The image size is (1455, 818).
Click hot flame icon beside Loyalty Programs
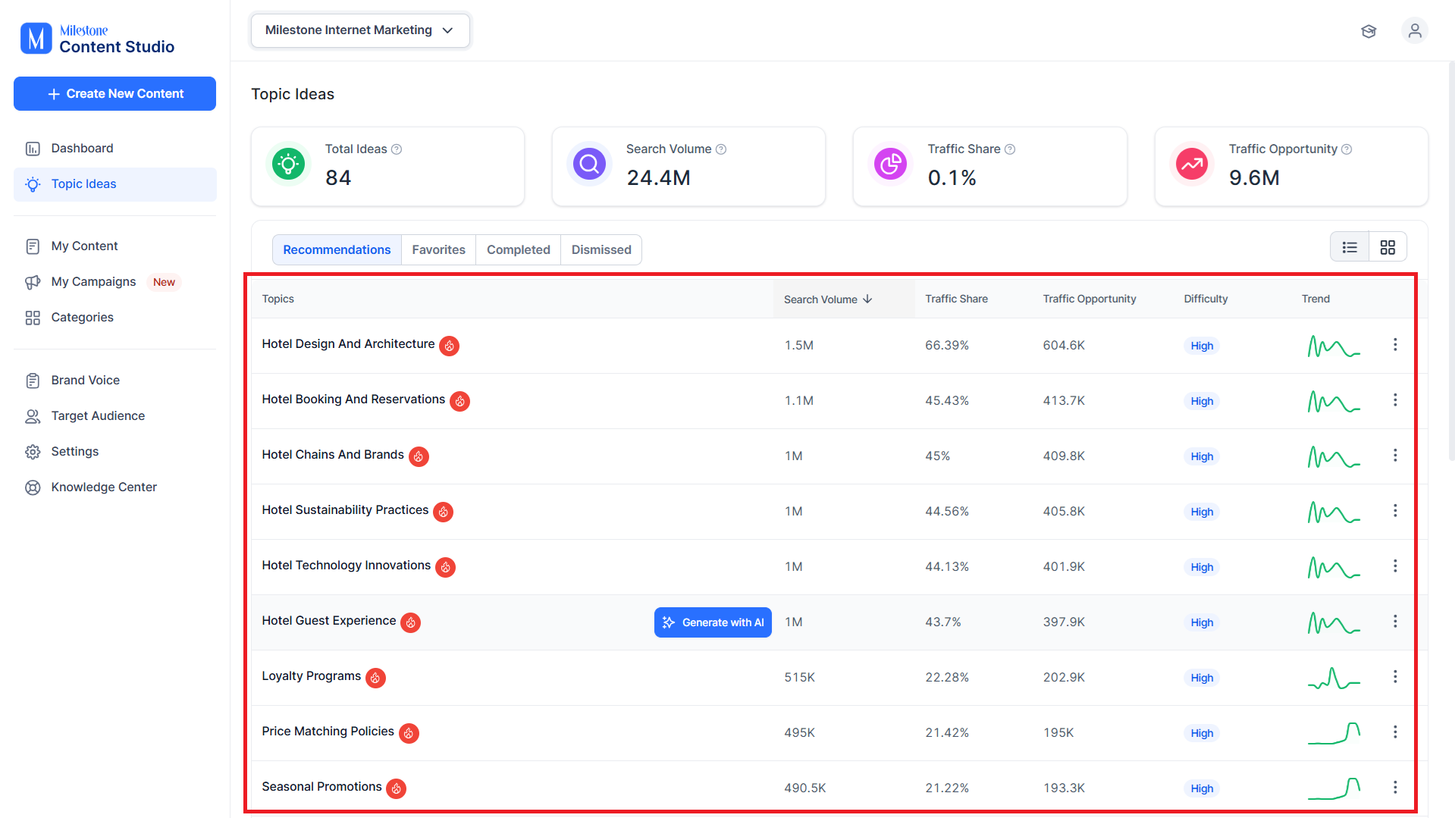[375, 678]
